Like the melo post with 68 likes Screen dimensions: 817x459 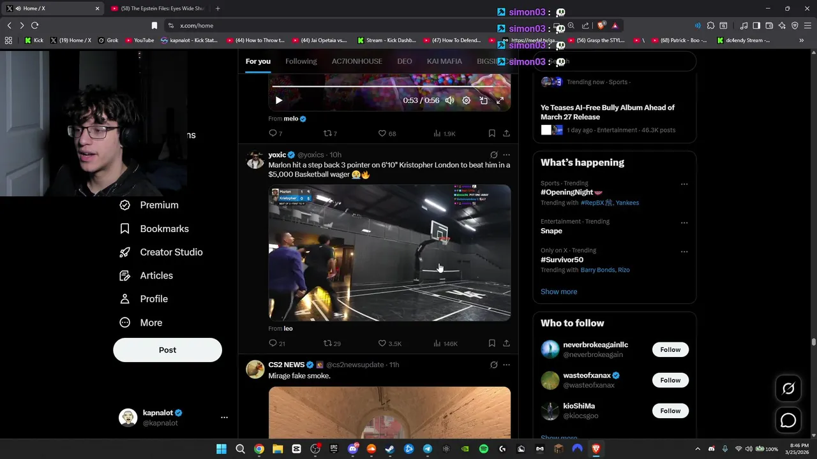[387, 133]
